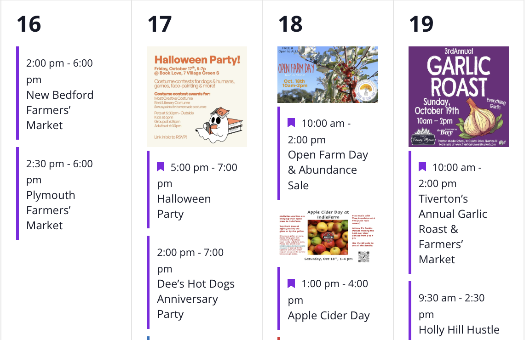Open Tiverton's Annual Garlic Roast & Farmers' Market

[x=453, y=229]
